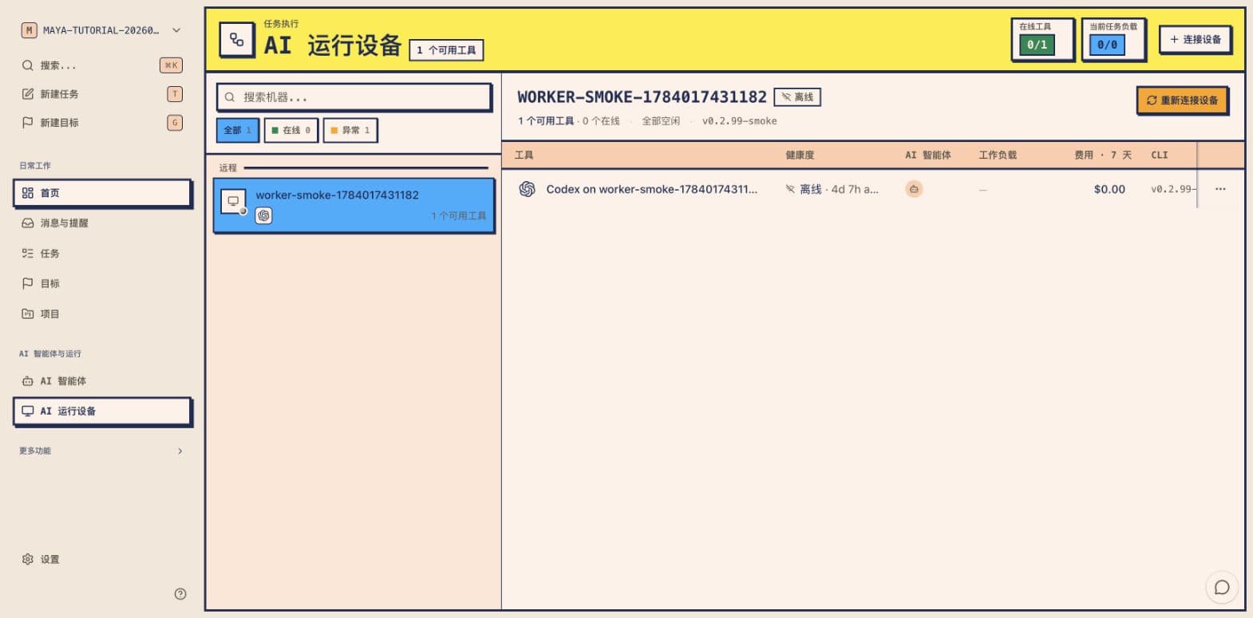Click the $0.00 cost value
Viewport: 1253px width, 618px height.
[1109, 190]
